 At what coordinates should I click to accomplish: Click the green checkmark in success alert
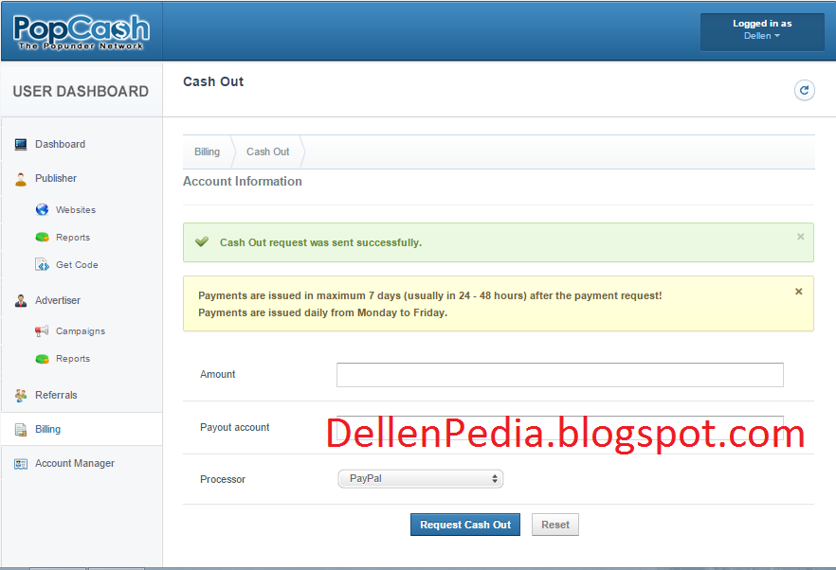(202, 241)
